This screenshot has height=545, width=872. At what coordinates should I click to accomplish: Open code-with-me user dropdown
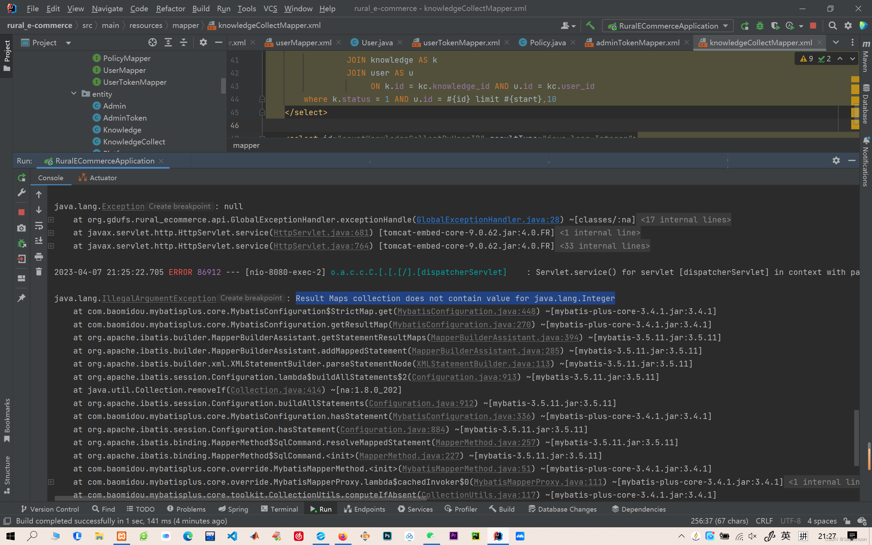pos(568,26)
